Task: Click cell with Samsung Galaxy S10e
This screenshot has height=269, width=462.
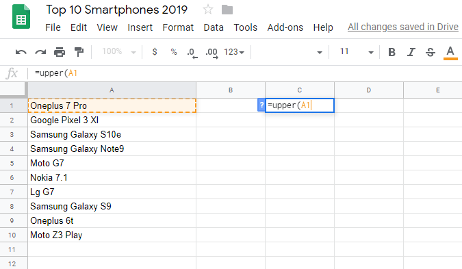Action: pos(112,134)
